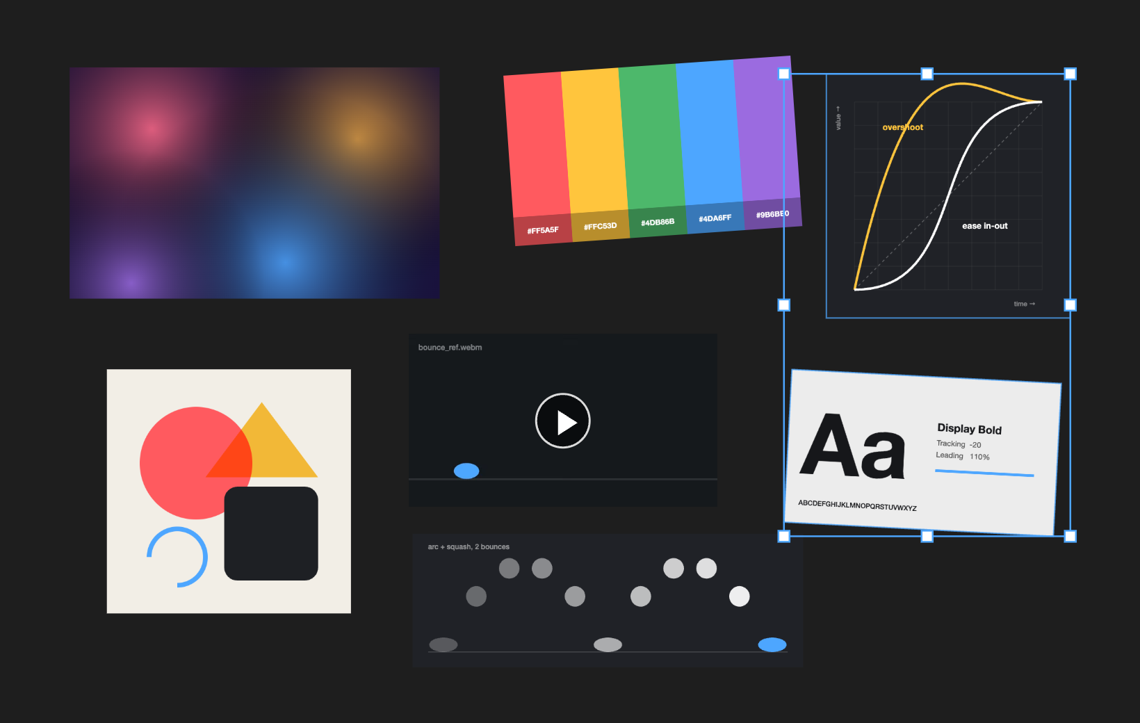Screen dimensions: 1140x723
Task: Click the top-middle selection handle
Action: (x=927, y=74)
